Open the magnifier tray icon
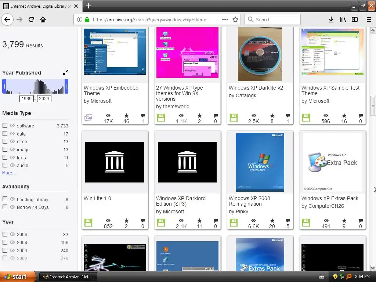The image size is (376, 282). 349,276
